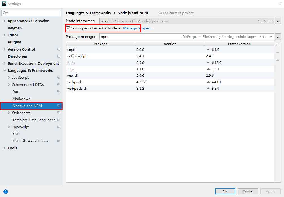Viewport: 284px width, 197px height.
Task: Expand Build, Execution, Deployment section
Action: [x=4, y=63]
